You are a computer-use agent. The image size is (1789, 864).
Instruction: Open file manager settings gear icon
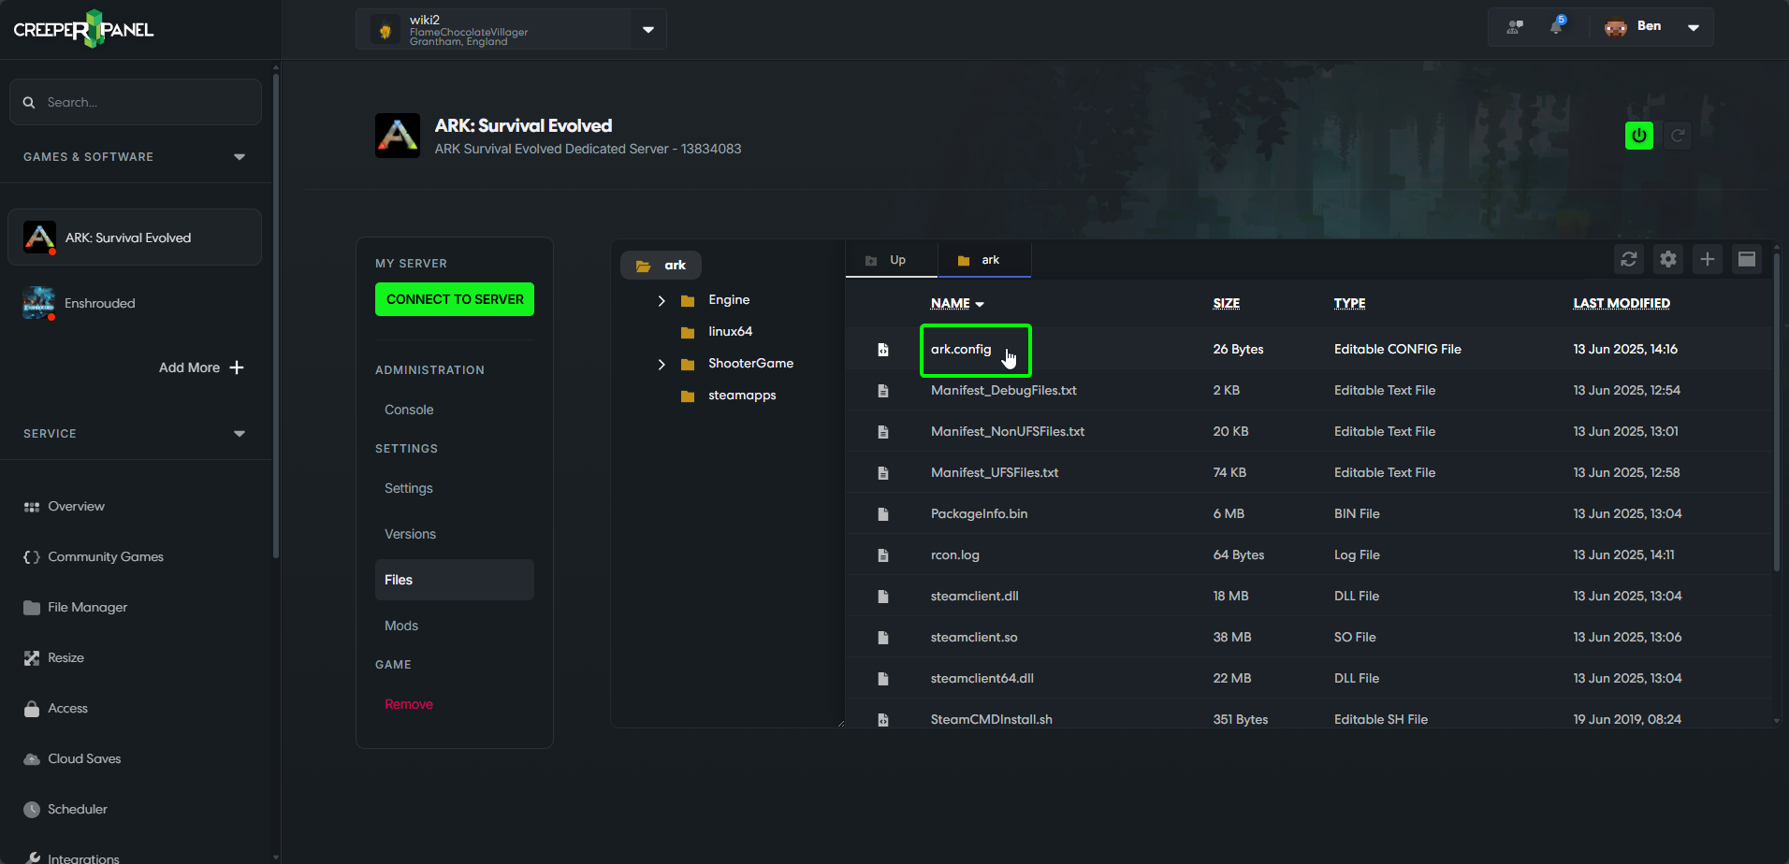pyautogui.click(x=1668, y=259)
